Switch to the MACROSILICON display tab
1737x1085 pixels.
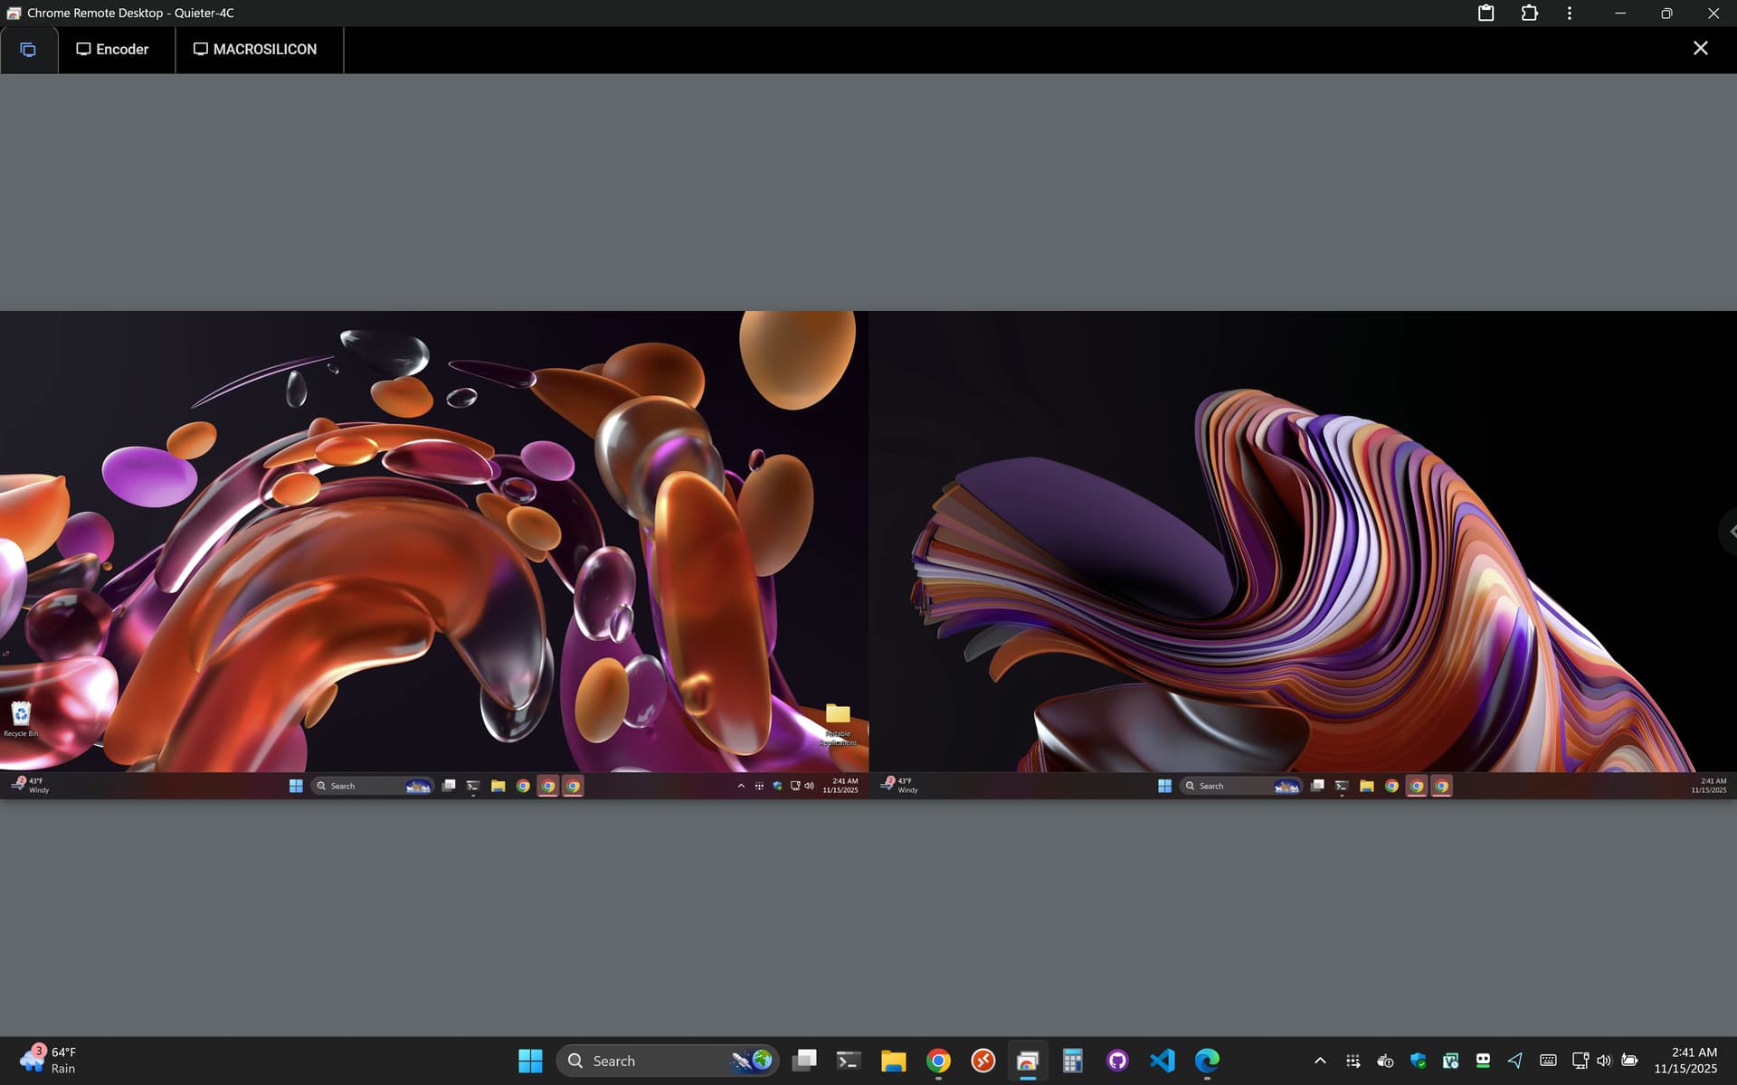[x=255, y=50]
